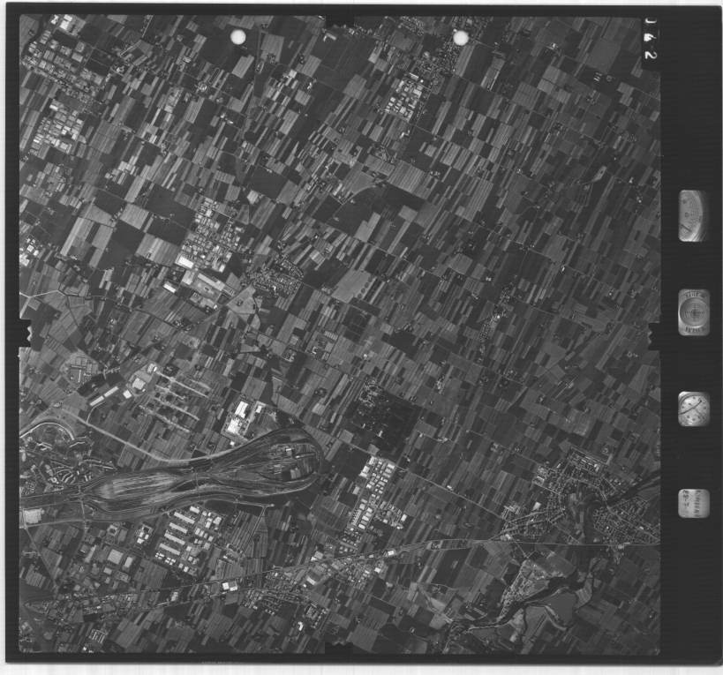Select the industrial cluster in the upper-left quadrant
723x675 pixels.
(207, 243)
